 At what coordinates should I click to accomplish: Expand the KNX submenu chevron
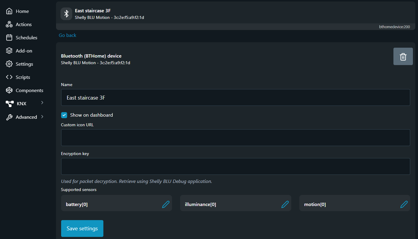pos(42,103)
